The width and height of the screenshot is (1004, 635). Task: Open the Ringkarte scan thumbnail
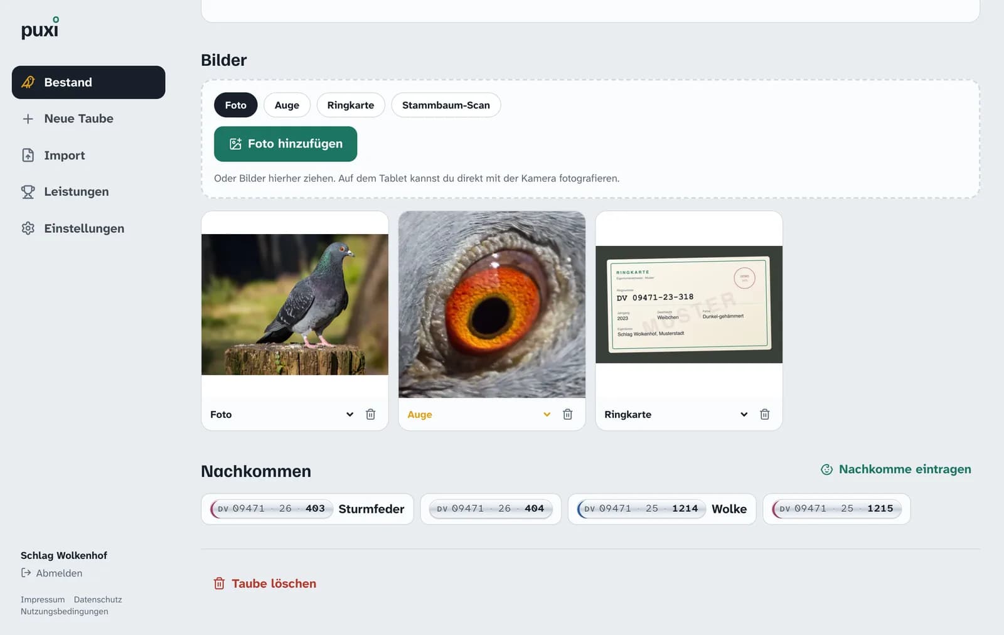click(x=689, y=304)
